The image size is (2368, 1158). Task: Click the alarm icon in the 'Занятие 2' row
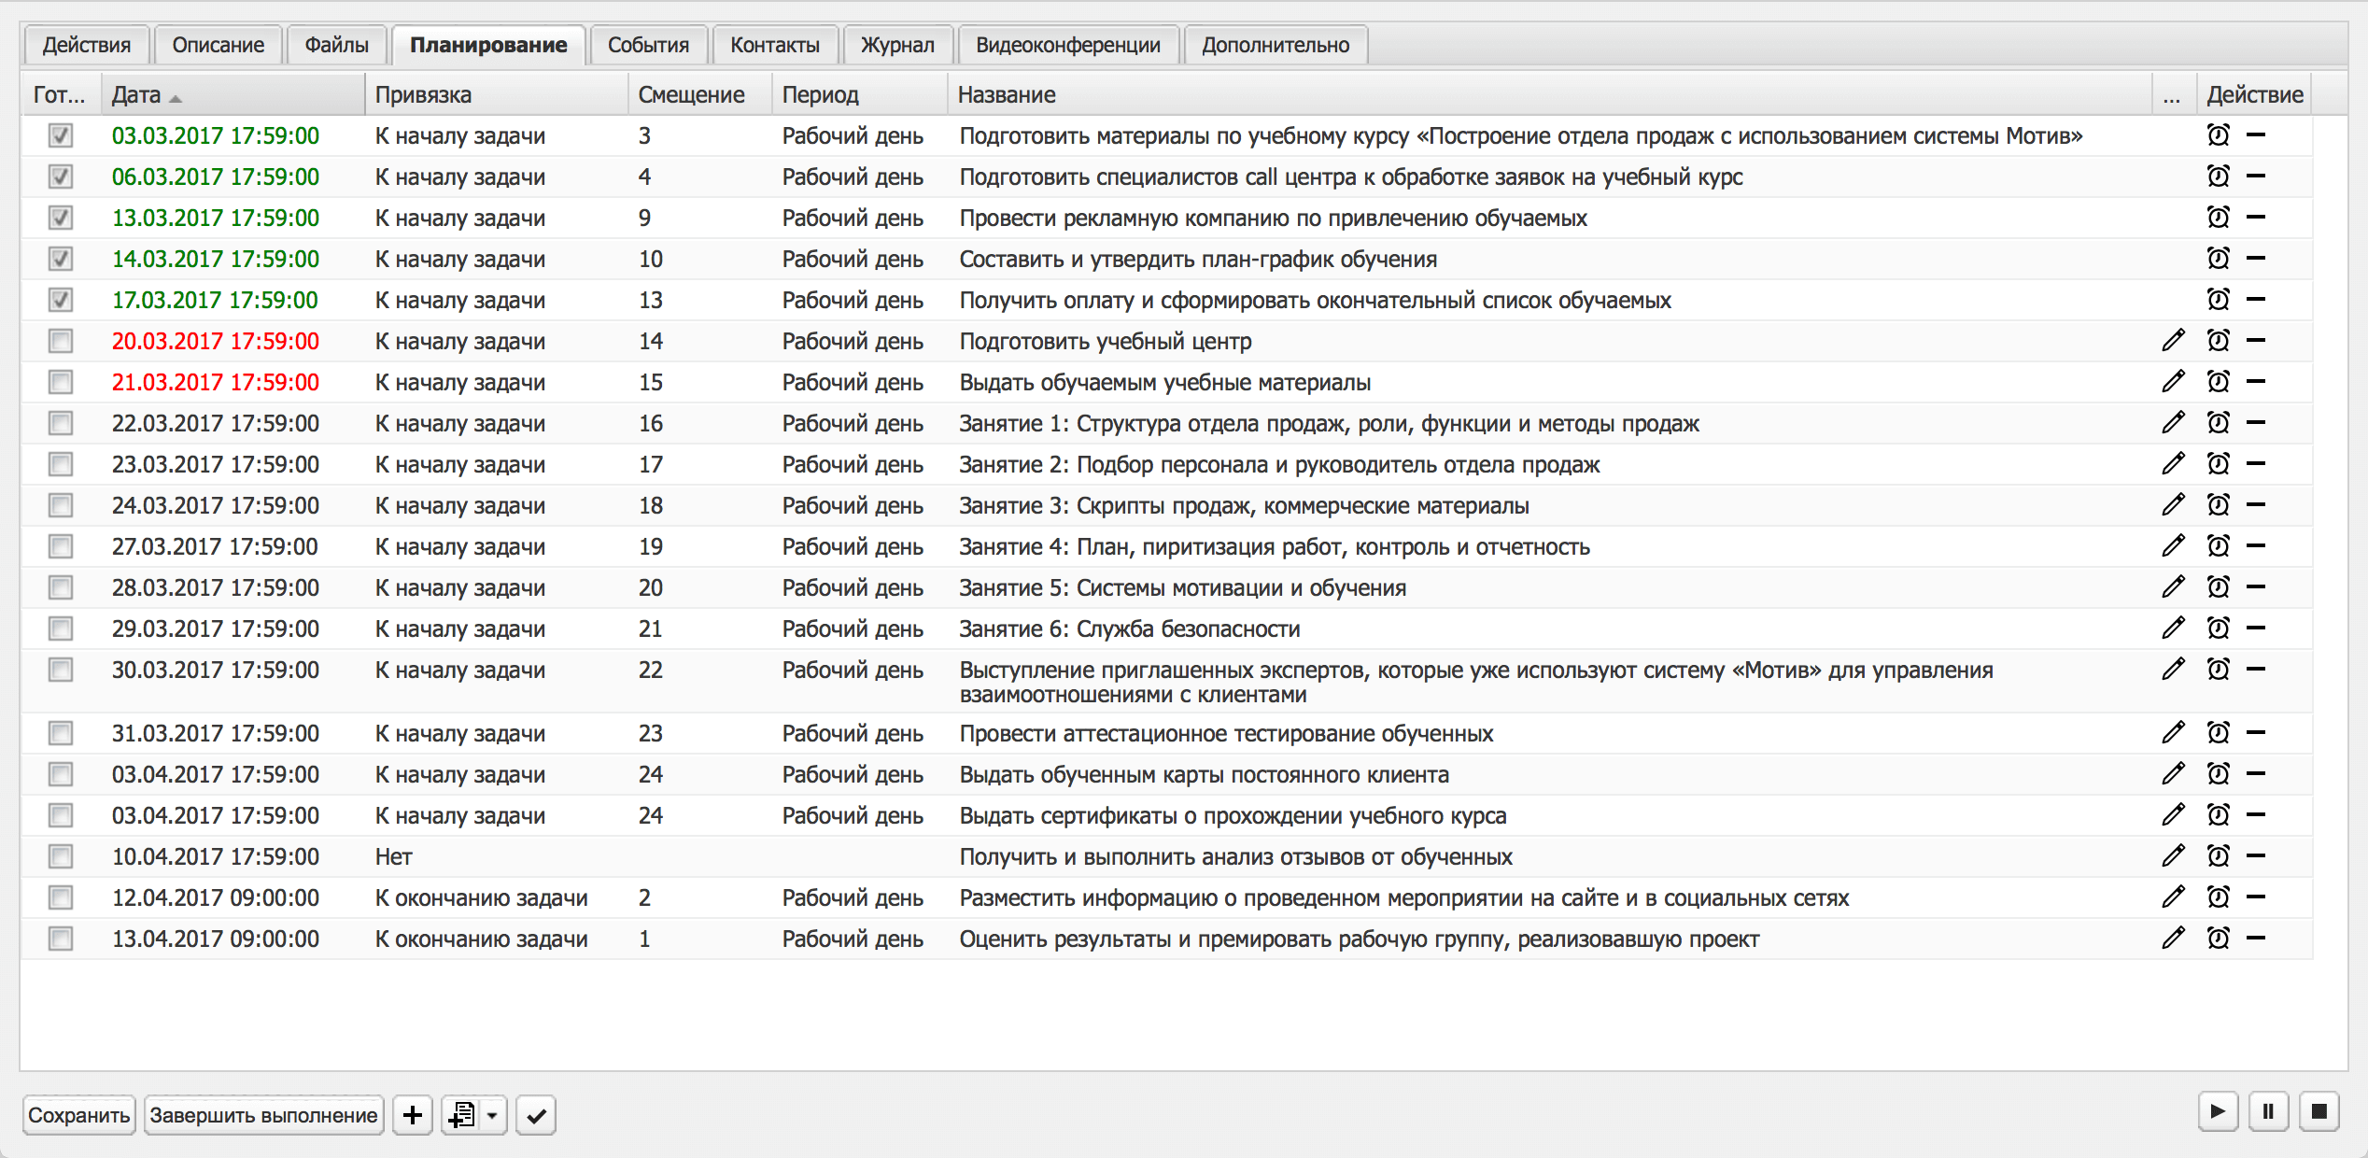2219,464
